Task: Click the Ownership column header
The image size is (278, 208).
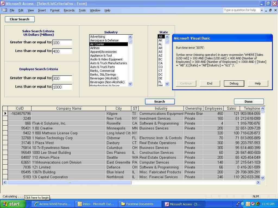Action: pos(193,108)
